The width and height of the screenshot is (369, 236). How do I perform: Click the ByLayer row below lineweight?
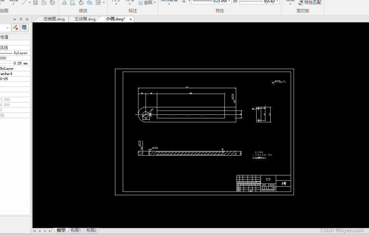point(15,69)
